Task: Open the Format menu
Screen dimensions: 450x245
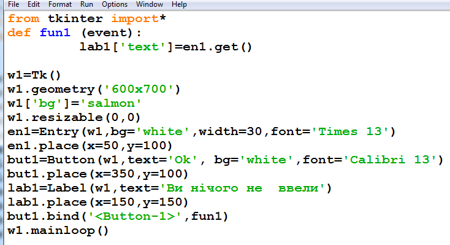Action: coord(60,4)
